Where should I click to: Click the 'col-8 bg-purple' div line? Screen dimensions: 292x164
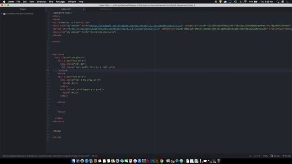tap(82, 89)
